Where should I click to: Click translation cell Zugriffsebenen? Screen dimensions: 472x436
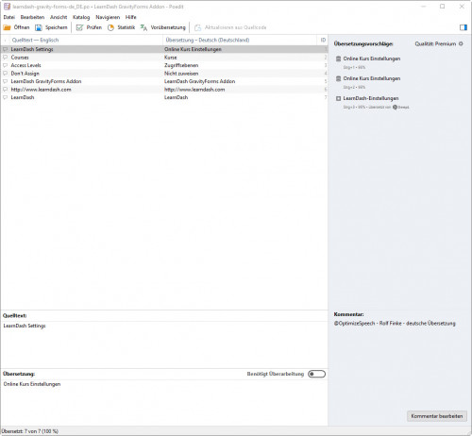(x=181, y=65)
